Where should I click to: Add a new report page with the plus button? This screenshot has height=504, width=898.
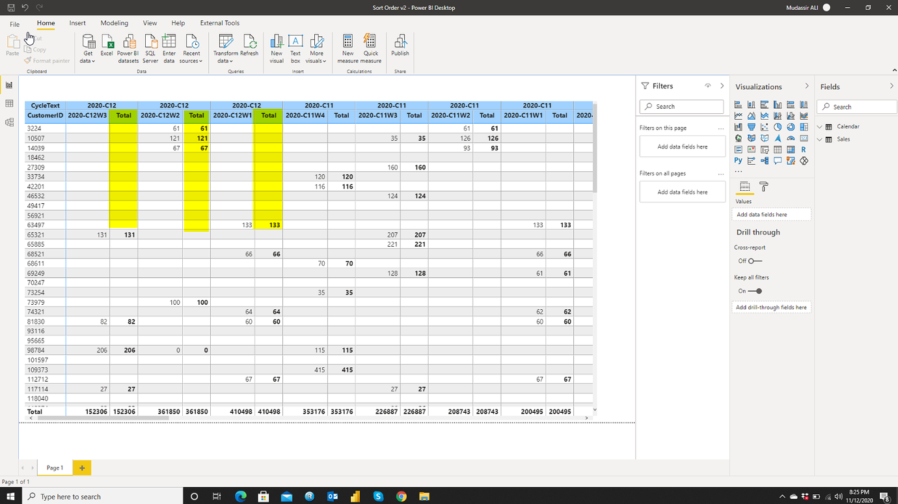81,468
